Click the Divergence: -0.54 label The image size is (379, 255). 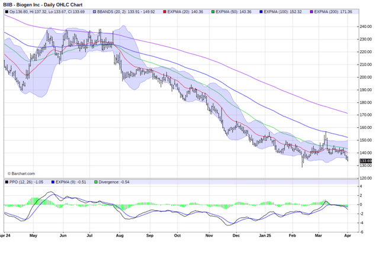(x=114, y=182)
